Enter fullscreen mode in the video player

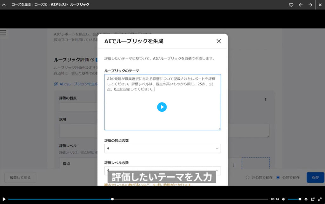tap(320, 199)
